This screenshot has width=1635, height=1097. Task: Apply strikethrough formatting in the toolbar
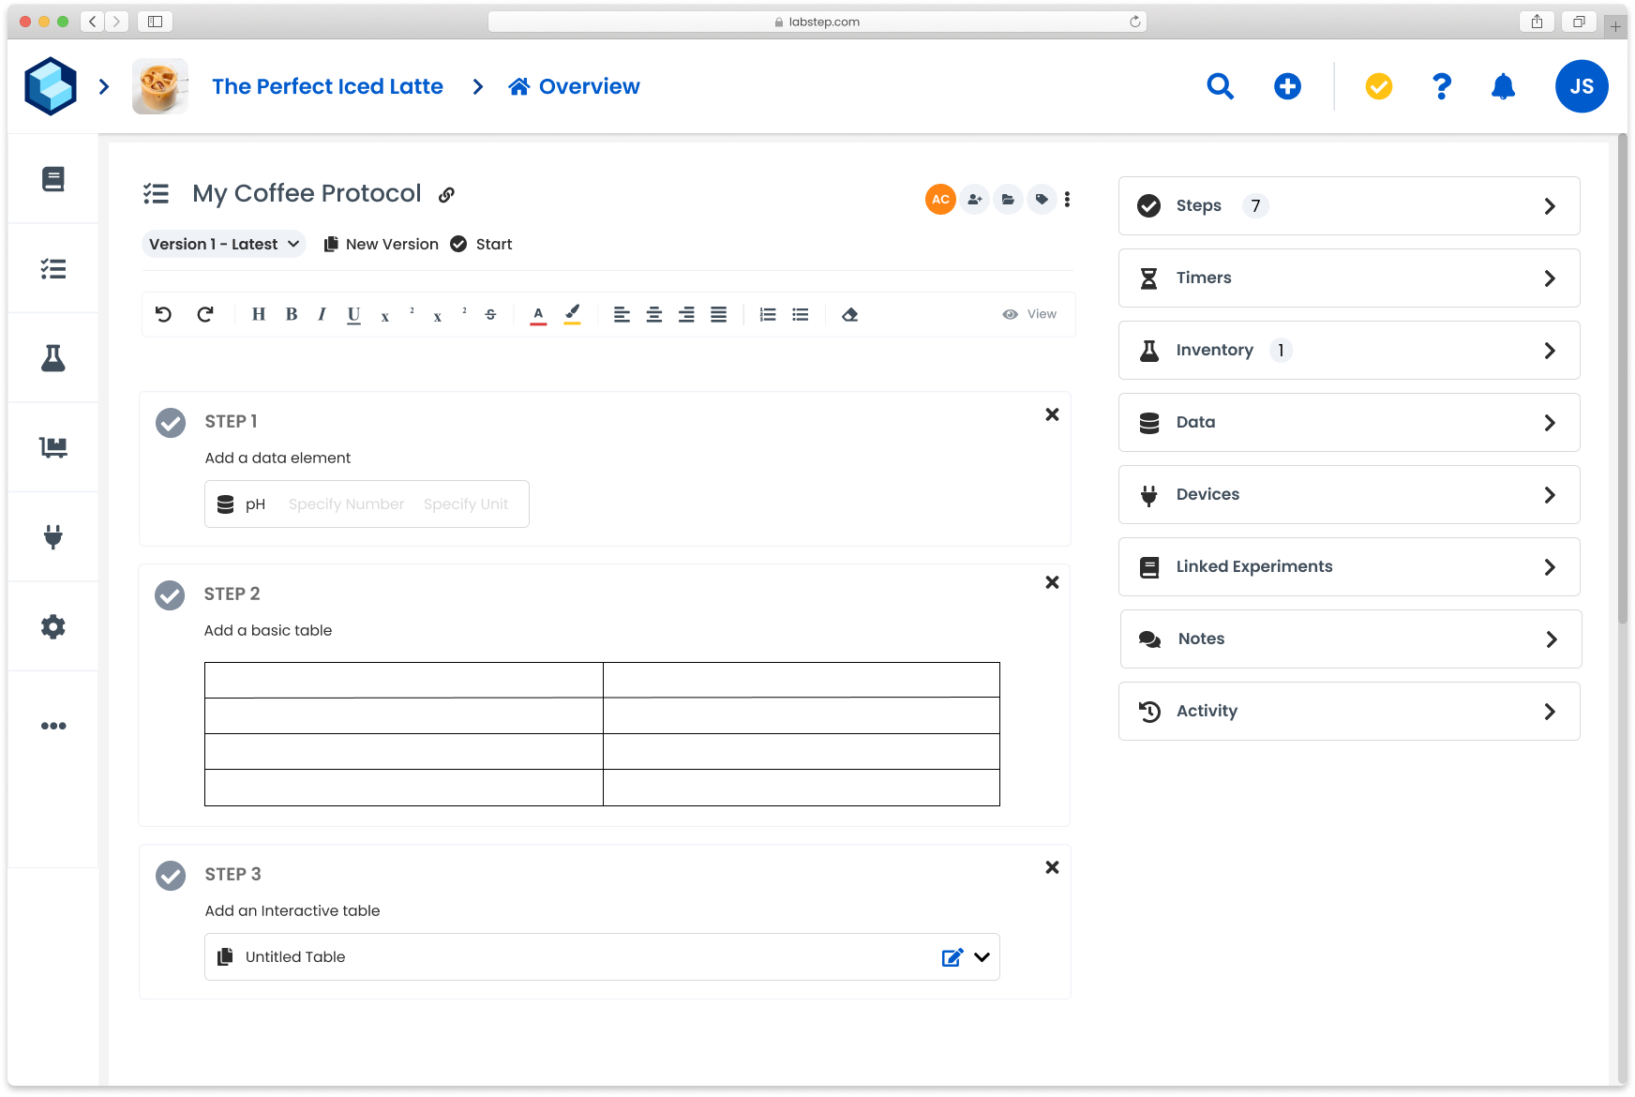[x=490, y=314]
